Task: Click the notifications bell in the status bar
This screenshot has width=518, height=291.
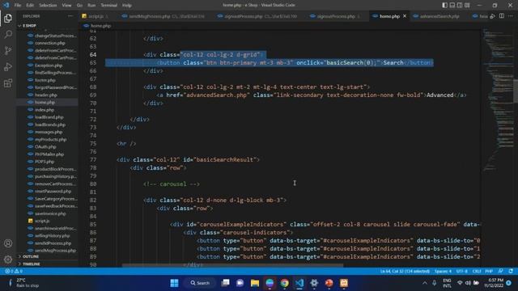Action: (x=511, y=272)
